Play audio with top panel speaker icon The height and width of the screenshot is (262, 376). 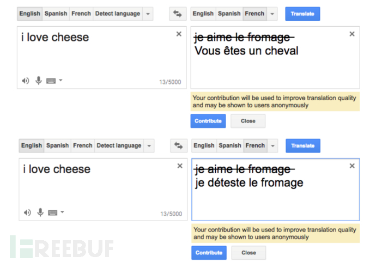pyautogui.click(x=26, y=81)
